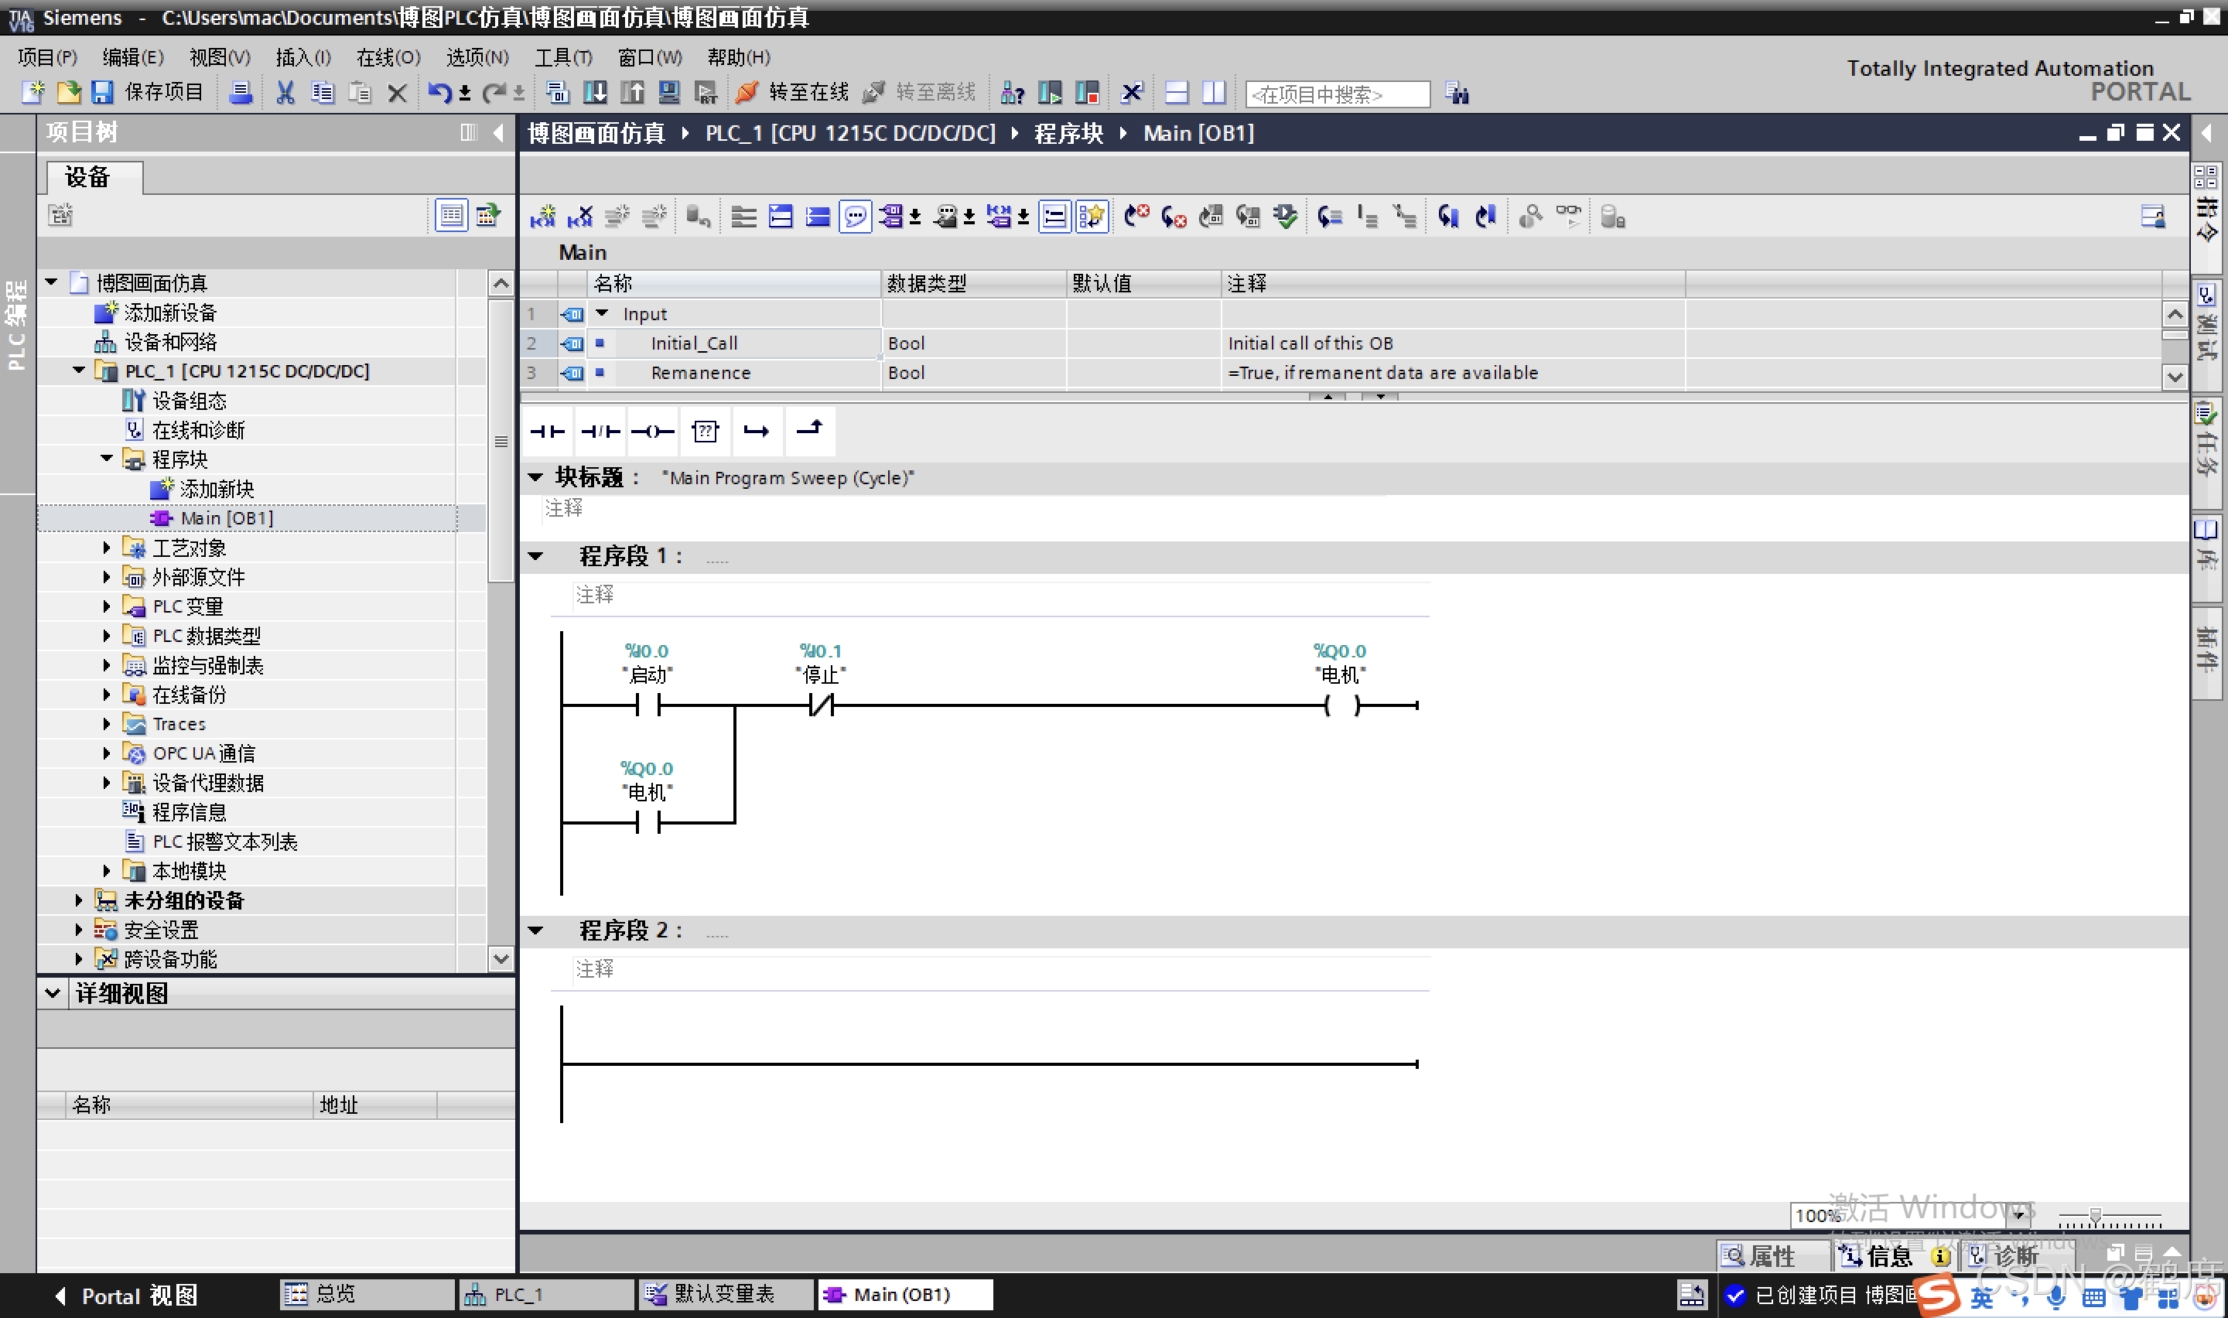Open the 在线(O) menu
Image resolution: width=2228 pixels, height=1318 pixels.
pos(388,58)
